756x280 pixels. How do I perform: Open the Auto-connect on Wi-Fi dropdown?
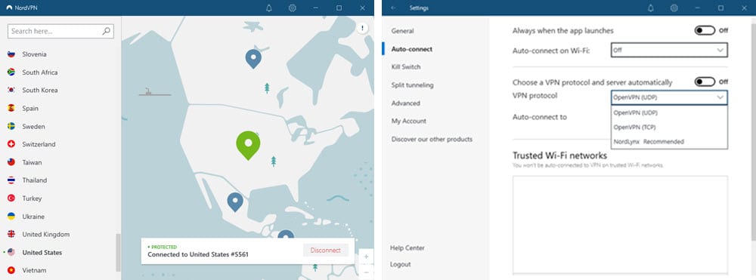669,50
